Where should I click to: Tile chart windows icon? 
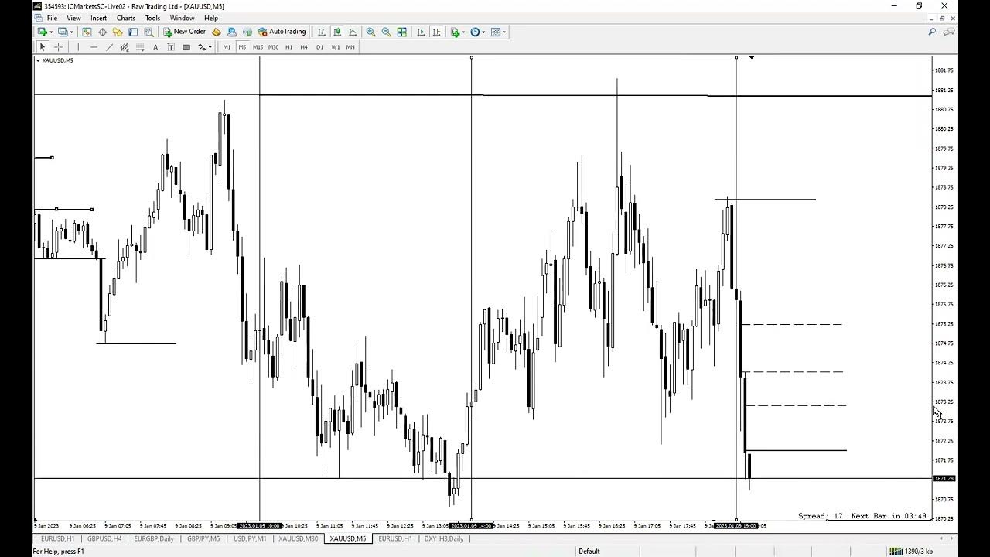click(x=401, y=32)
